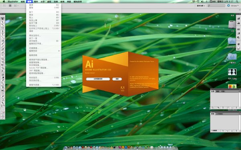The width and height of the screenshot is (241, 150).
Task: Click Delete Swatch trash in Swatches panel
Action: click(x=237, y=108)
